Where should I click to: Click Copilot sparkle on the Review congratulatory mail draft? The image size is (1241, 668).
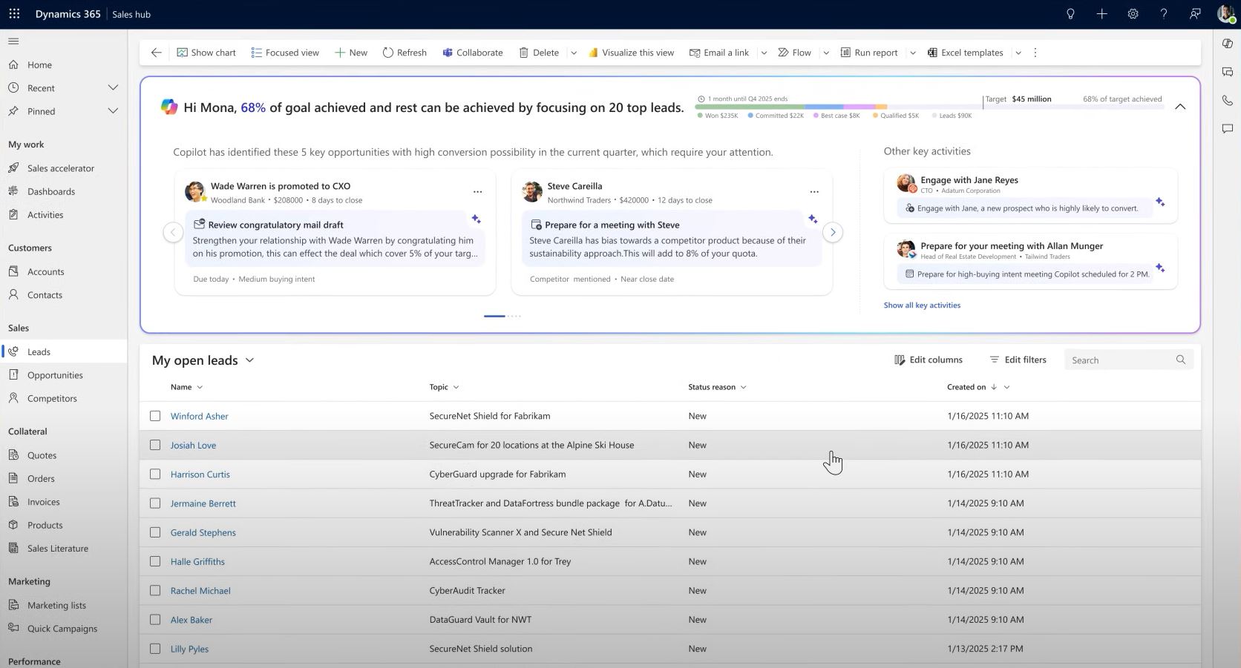pyautogui.click(x=476, y=219)
